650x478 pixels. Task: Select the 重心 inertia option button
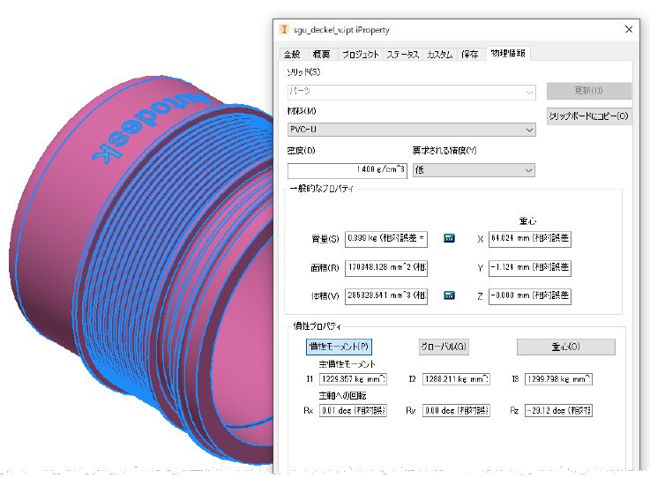coord(566,347)
